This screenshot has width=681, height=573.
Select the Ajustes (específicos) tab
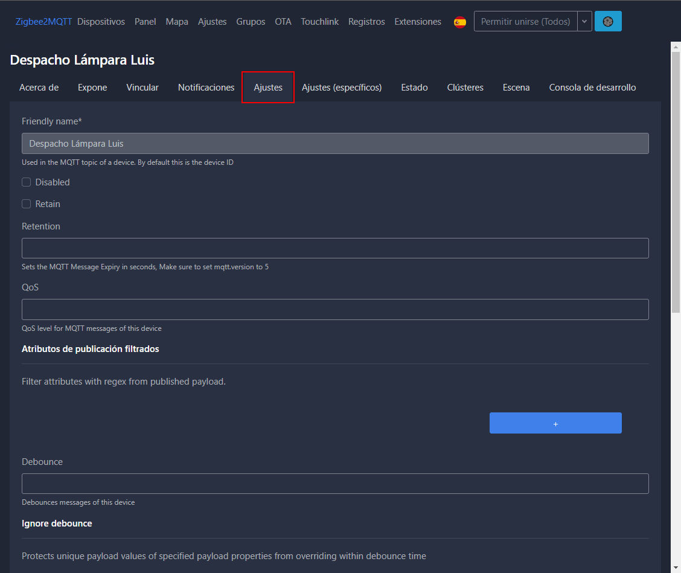(x=342, y=88)
